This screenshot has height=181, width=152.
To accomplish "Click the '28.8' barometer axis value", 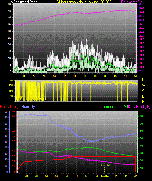I will pyautogui.click(x=142, y=71).
